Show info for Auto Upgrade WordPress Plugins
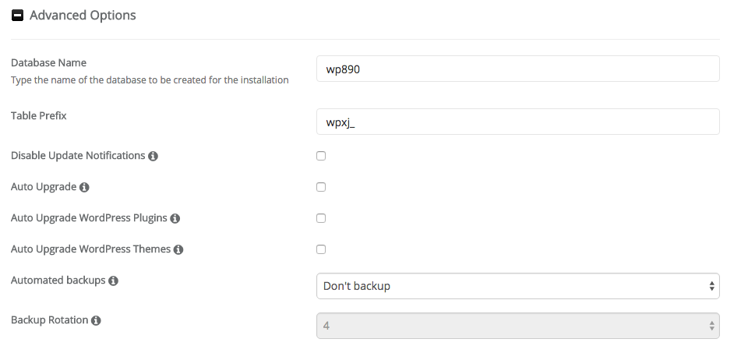Image resolution: width=741 pixels, height=353 pixels. [x=175, y=218]
